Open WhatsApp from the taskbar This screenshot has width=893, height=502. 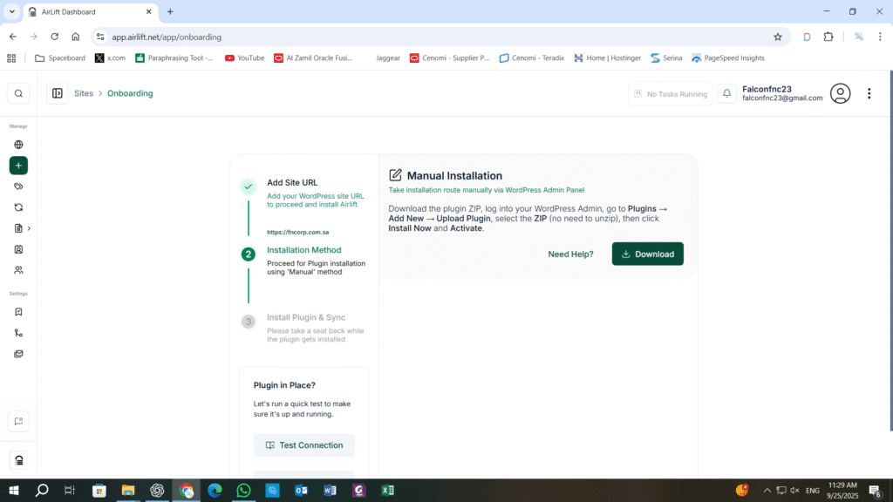click(x=244, y=490)
